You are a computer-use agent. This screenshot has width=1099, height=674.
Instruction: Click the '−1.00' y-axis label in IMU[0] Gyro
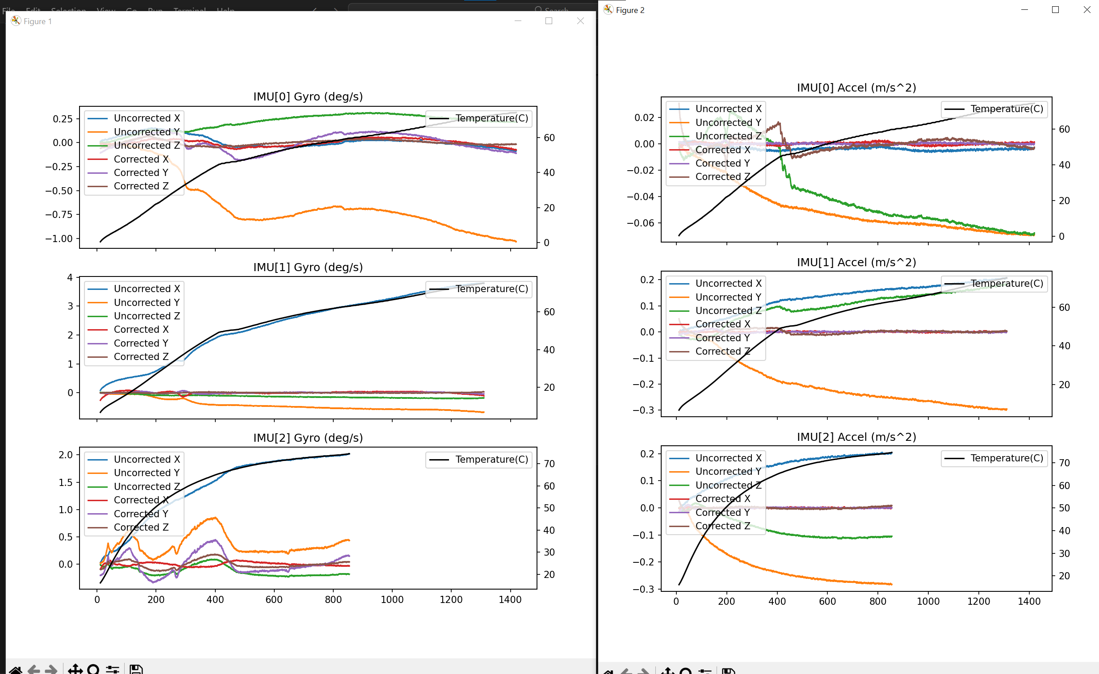[x=59, y=239]
